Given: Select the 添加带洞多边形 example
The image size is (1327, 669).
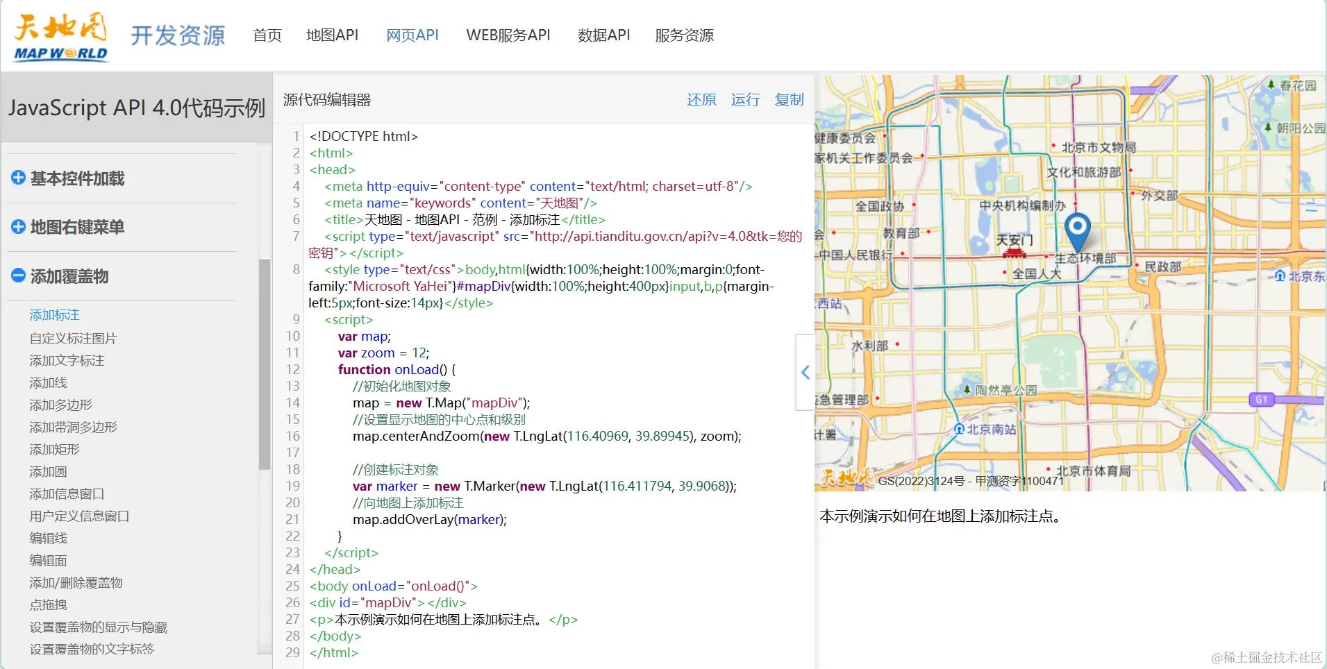Looking at the screenshot, I should point(73,427).
